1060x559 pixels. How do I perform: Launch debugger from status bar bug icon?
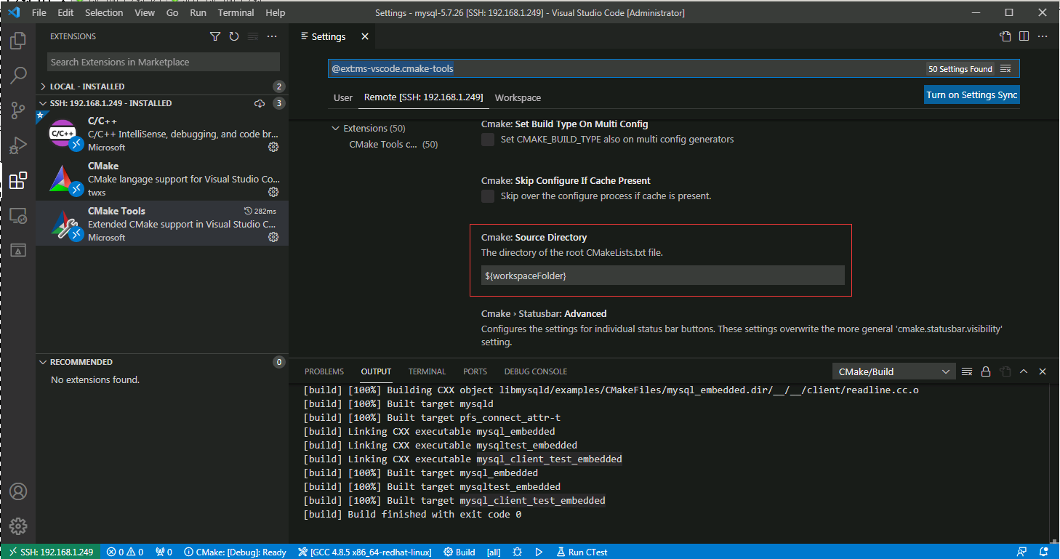tap(518, 552)
